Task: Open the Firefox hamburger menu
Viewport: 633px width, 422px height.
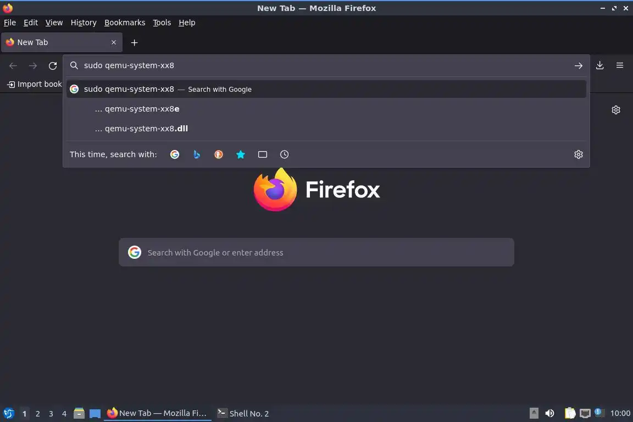Action: point(620,65)
